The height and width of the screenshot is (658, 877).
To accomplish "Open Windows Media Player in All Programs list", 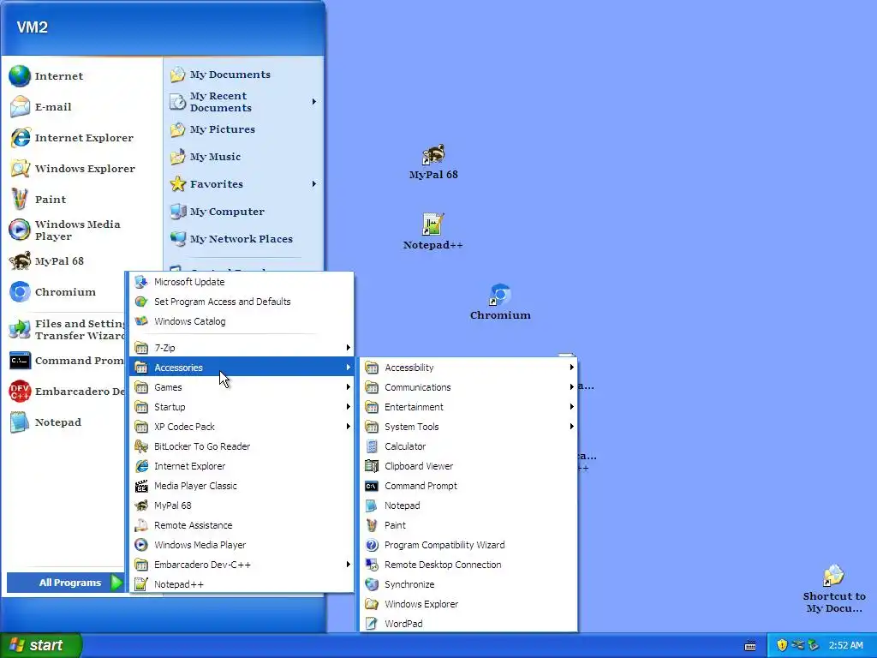I will point(242,545).
